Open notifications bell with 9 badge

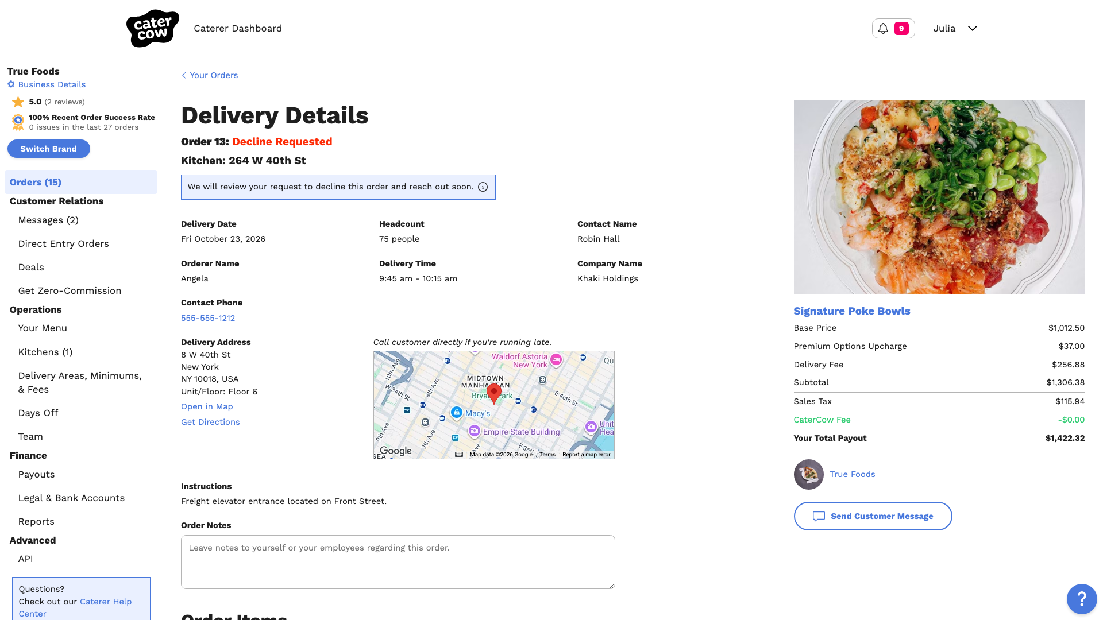pos(893,28)
